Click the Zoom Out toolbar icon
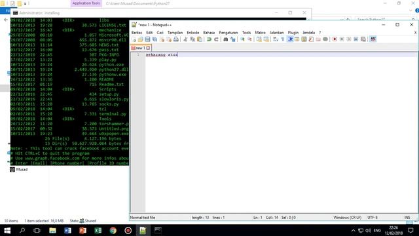419x236 pixels. [x=249, y=39]
